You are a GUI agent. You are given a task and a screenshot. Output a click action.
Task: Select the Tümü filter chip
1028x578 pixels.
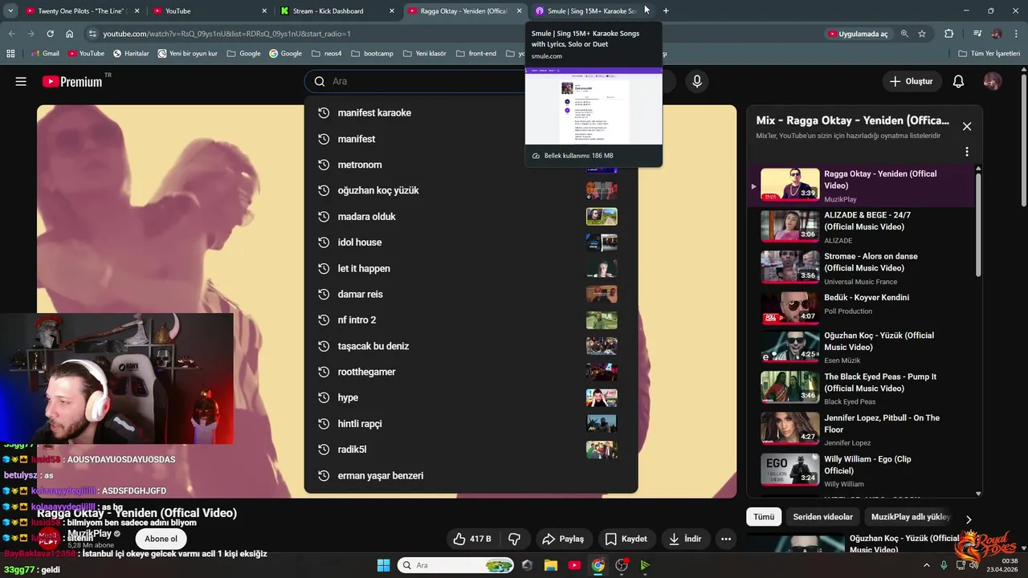pos(764,517)
